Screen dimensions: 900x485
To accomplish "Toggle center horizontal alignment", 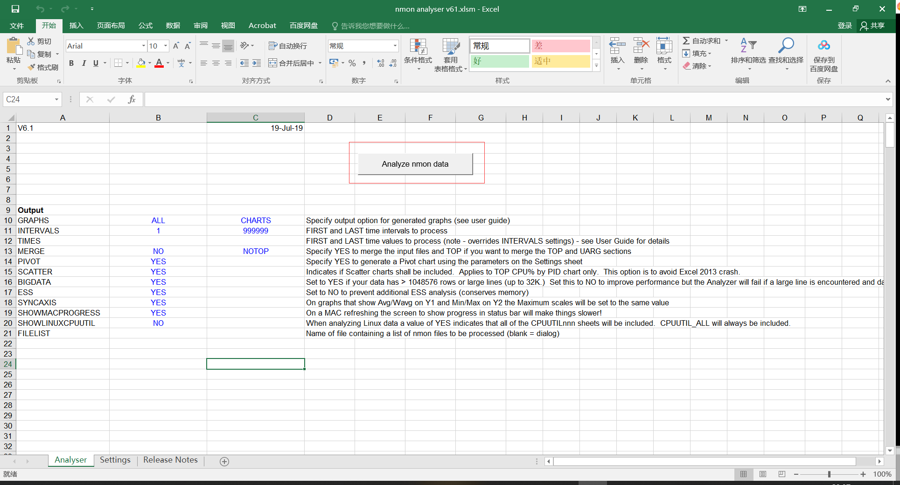I will click(x=216, y=63).
